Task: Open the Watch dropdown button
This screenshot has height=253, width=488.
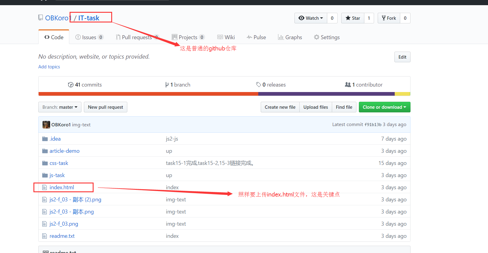Action: tap(311, 18)
